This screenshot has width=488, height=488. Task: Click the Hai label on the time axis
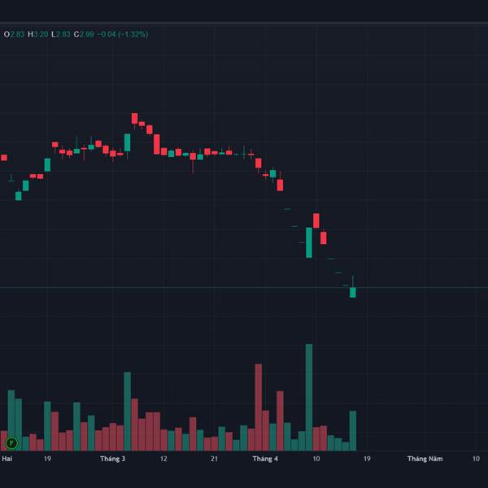(x=7, y=459)
